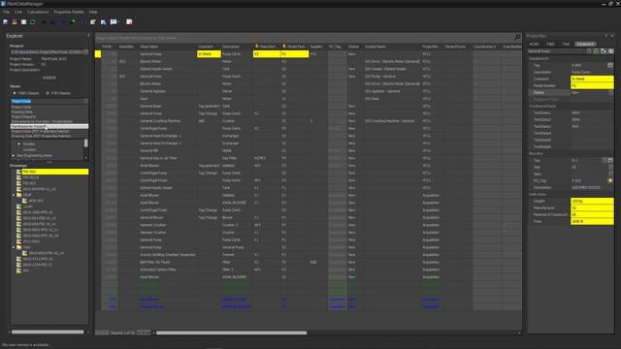Edit the yellow Weight field 155 kg
The image size is (621, 349).
pyautogui.click(x=592, y=201)
